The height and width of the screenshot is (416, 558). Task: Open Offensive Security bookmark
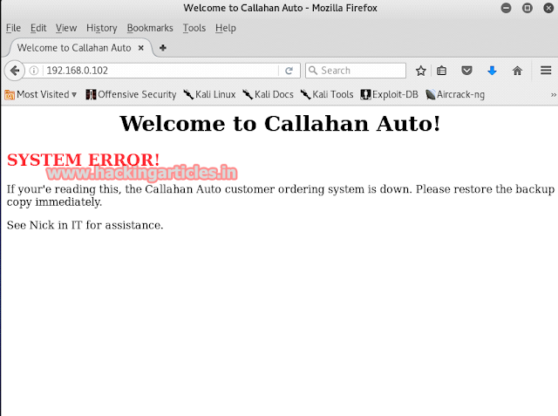tap(131, 94)
